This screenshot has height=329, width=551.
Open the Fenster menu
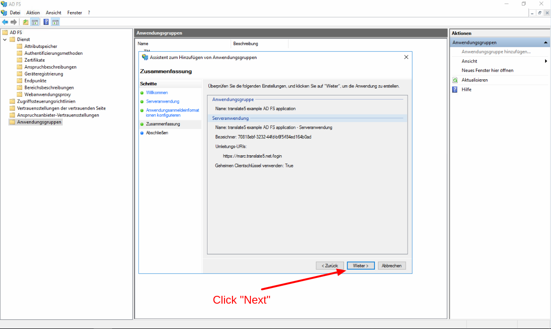click(x=74, y=12)
